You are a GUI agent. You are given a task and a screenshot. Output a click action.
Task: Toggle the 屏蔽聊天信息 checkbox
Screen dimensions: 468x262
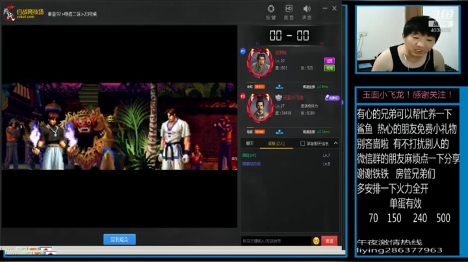(302, 143)
